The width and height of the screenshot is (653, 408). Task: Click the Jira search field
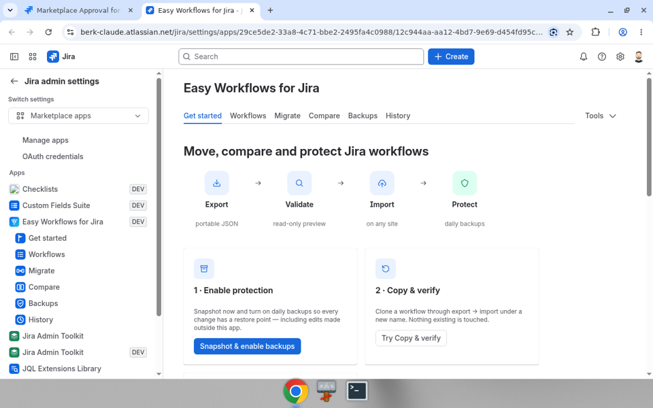coord(301,56)
